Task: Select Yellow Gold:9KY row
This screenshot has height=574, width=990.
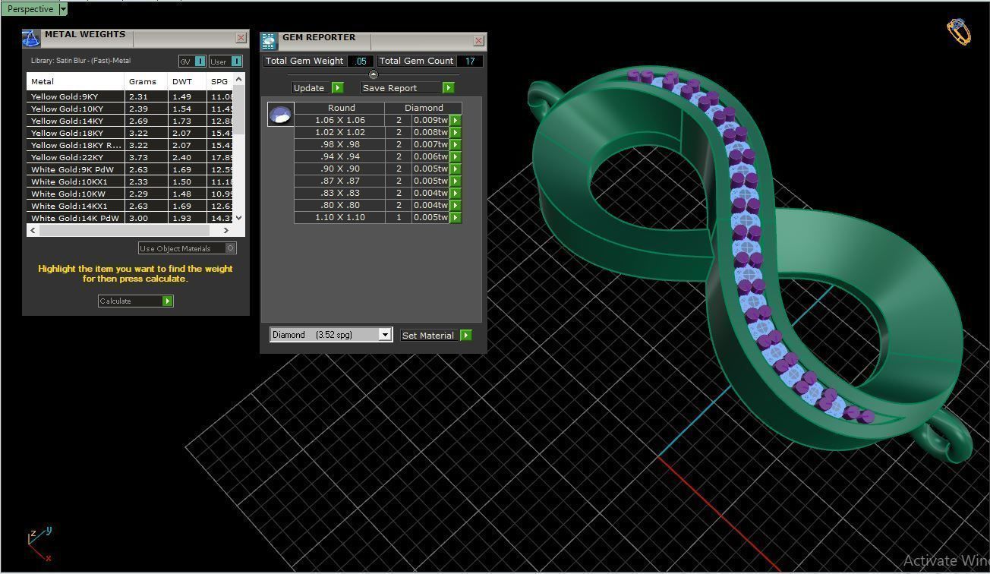Action: click(x=130, y=96)
